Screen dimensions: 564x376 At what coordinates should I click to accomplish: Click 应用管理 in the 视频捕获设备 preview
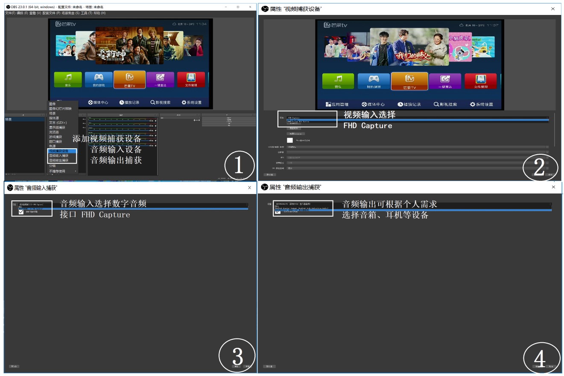(337, 104)
